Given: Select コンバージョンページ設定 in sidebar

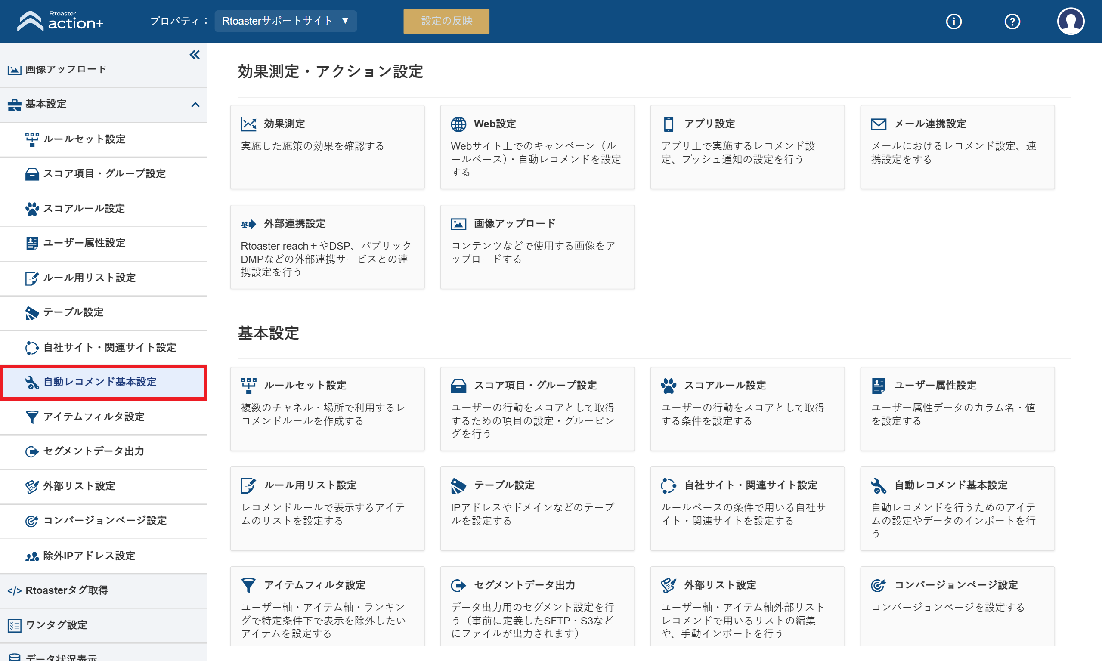Looking at the screenshot, I should [103, 521].
